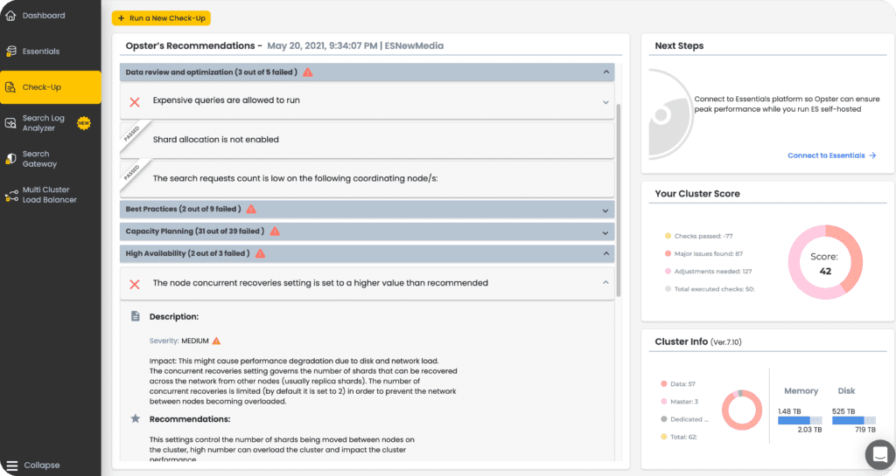
Task: Open the Dashboard home icon
Action: pos(10,16)
